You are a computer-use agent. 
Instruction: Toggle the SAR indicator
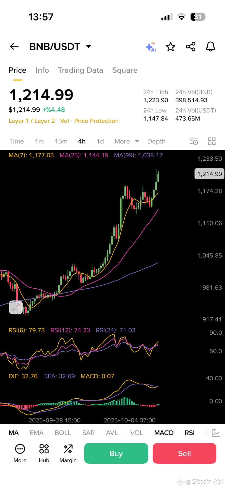point(88,433)
